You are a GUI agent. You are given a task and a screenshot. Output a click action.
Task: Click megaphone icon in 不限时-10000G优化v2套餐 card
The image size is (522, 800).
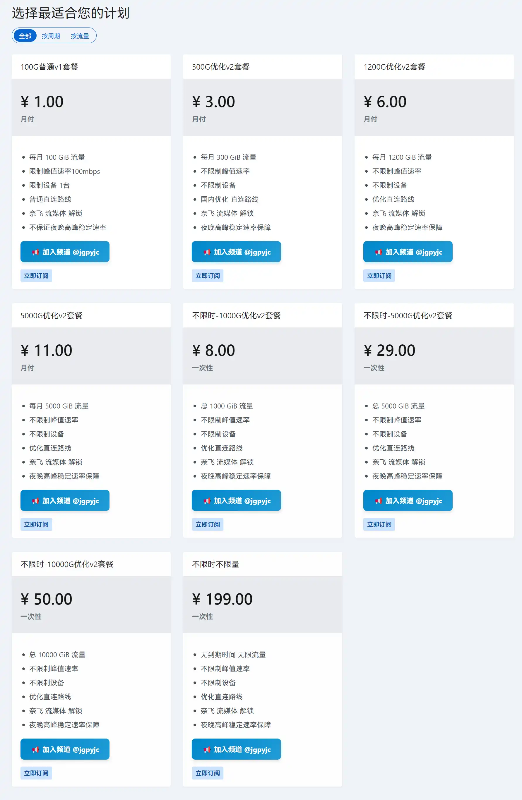click(x=35, y=750)
